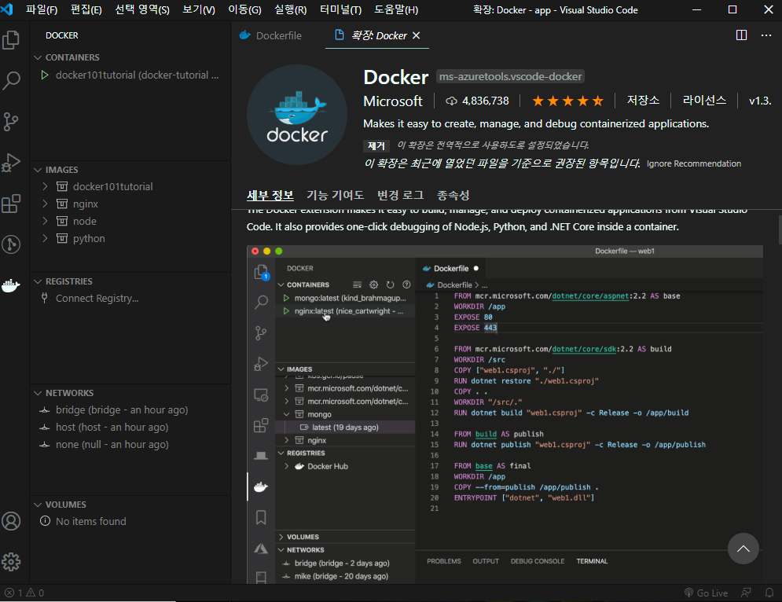Open the 실행(R) menu

pyautogui.click(x=291, y=9)
